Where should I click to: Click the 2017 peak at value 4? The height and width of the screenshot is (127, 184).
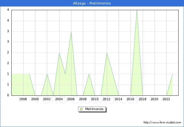pyautogui.click(x=137, y=10)
